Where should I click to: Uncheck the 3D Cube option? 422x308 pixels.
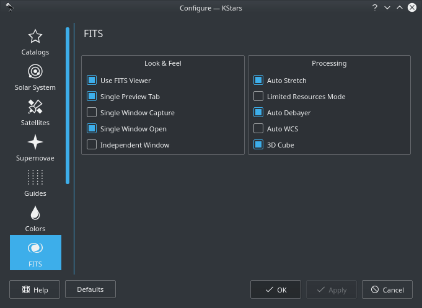[x=258, y=145]
